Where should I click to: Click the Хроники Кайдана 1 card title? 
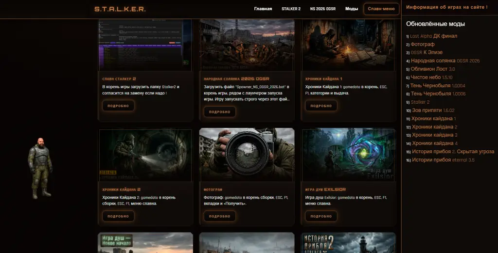click(x=323, y=79)
